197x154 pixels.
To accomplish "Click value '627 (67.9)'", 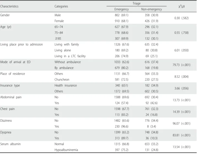I will (121, 27).
